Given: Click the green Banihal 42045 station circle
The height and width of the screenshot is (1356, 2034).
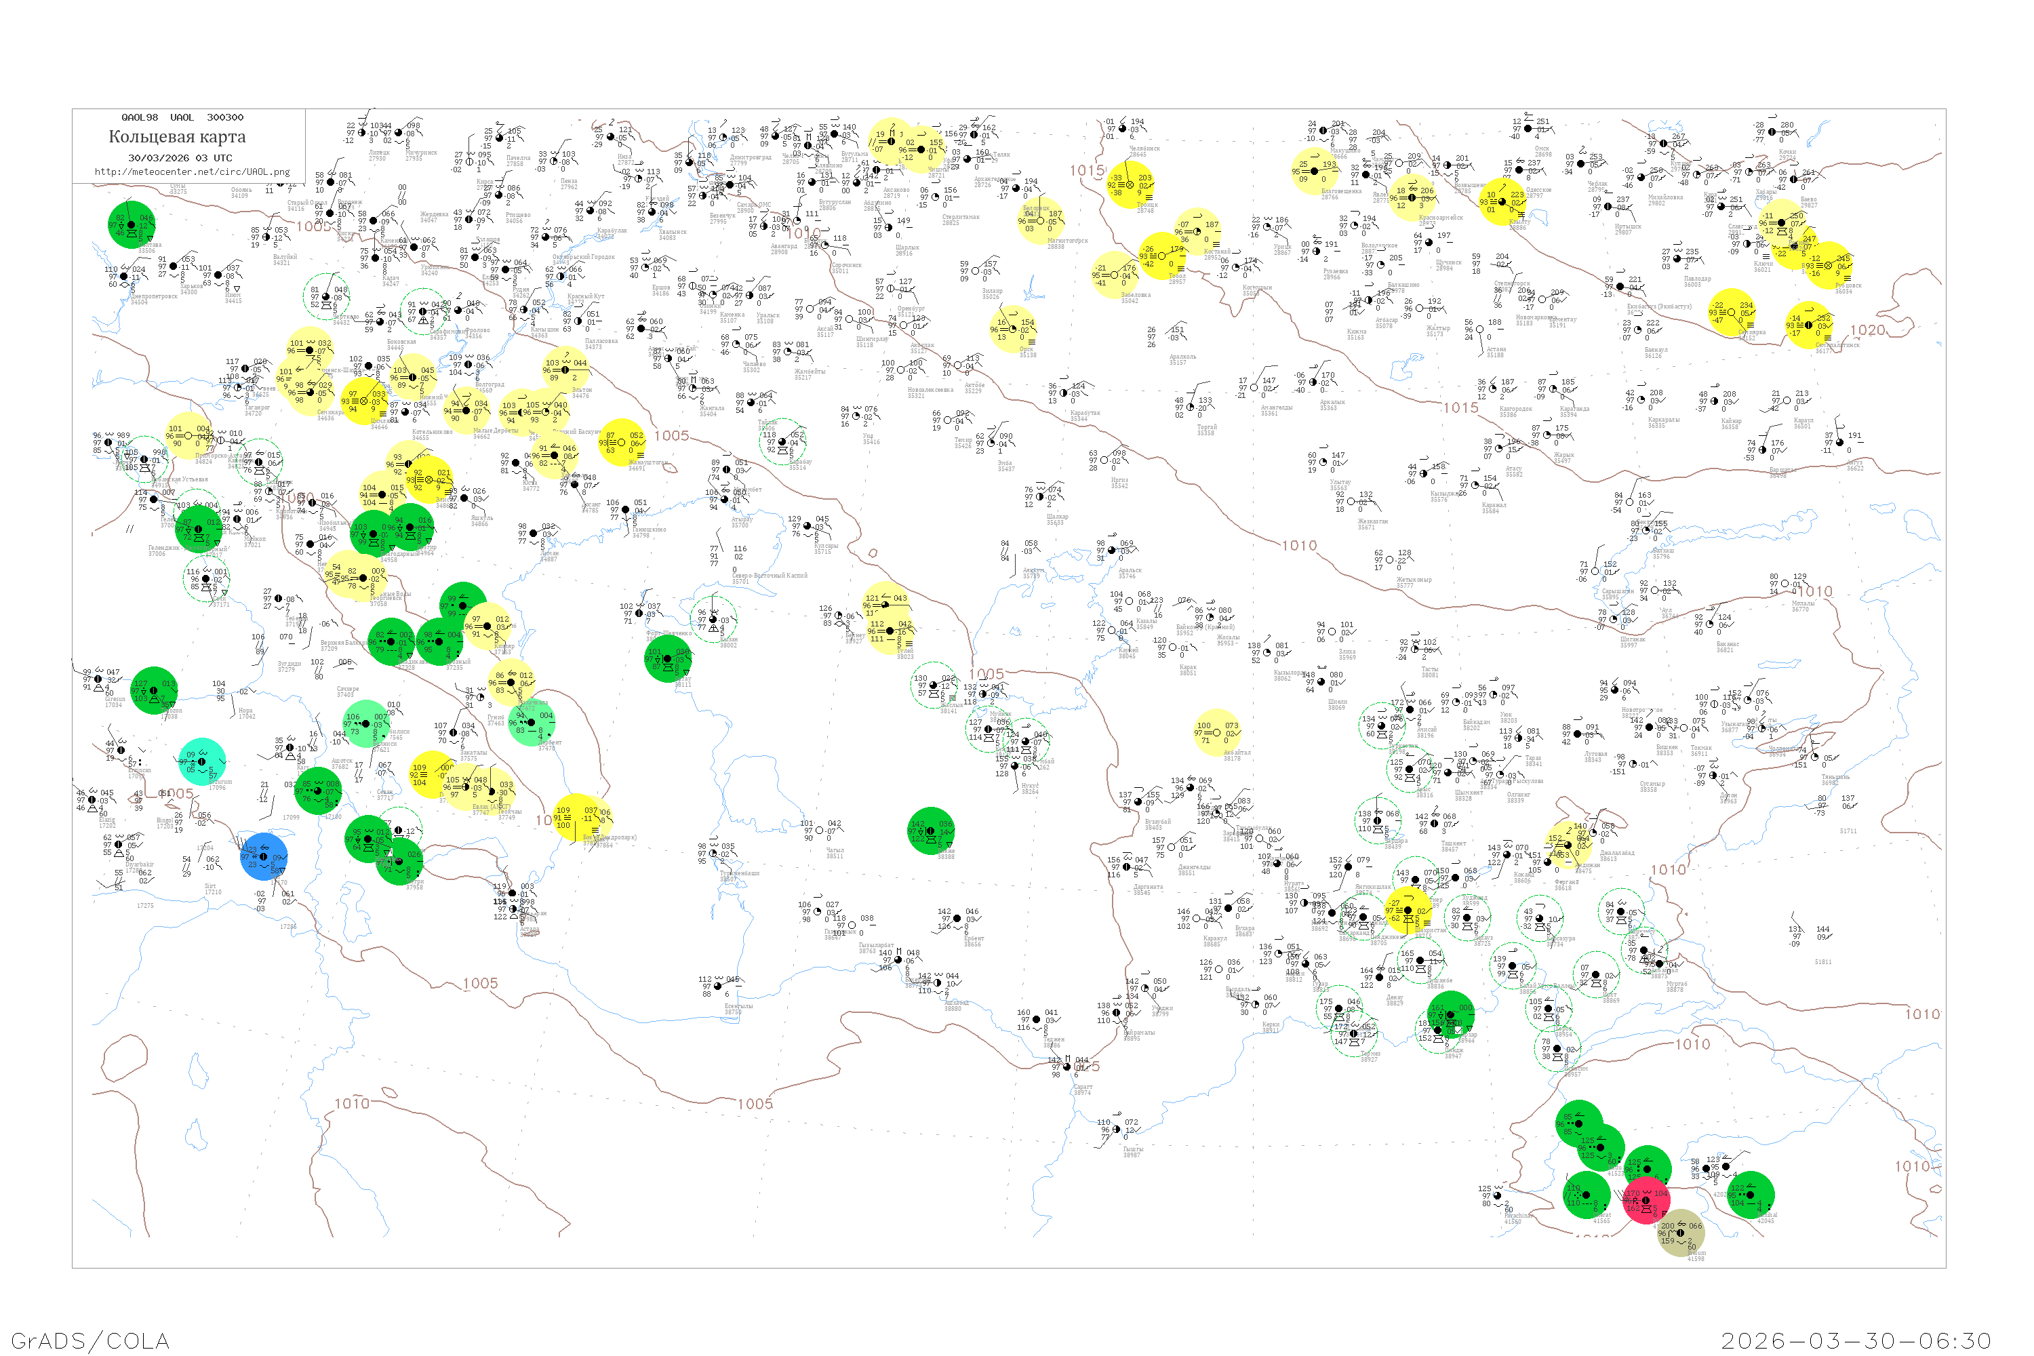Looking at the screenshot, I should click(x=1751, y=1195).
